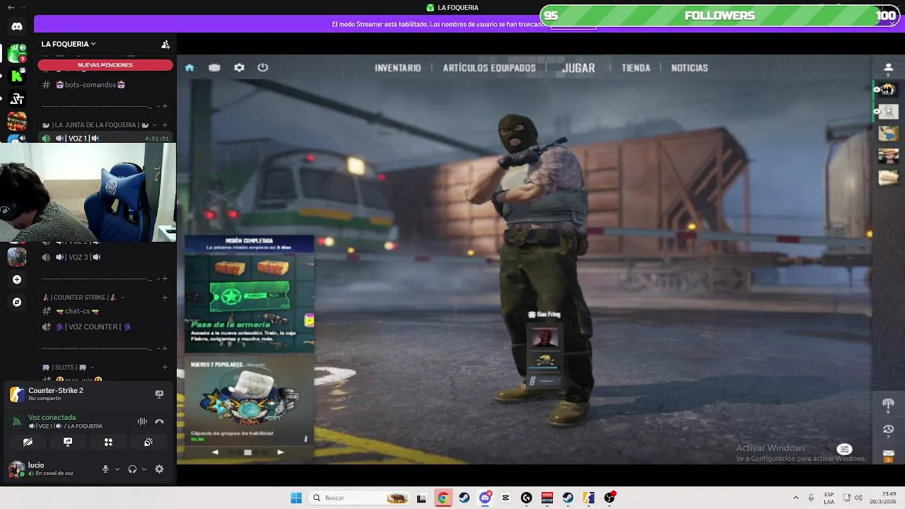
Task: Open Discord user settings gear
Action: point(159,469)
